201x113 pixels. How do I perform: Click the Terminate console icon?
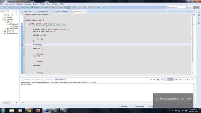click(x=151, y=79)
